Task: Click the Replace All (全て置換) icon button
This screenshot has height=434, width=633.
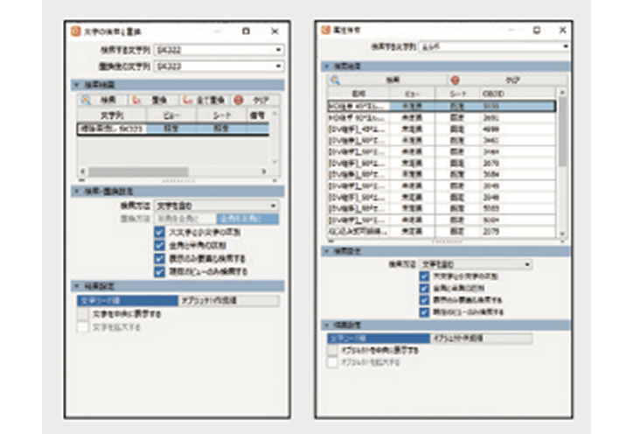Action: click(x=186, y=101)
